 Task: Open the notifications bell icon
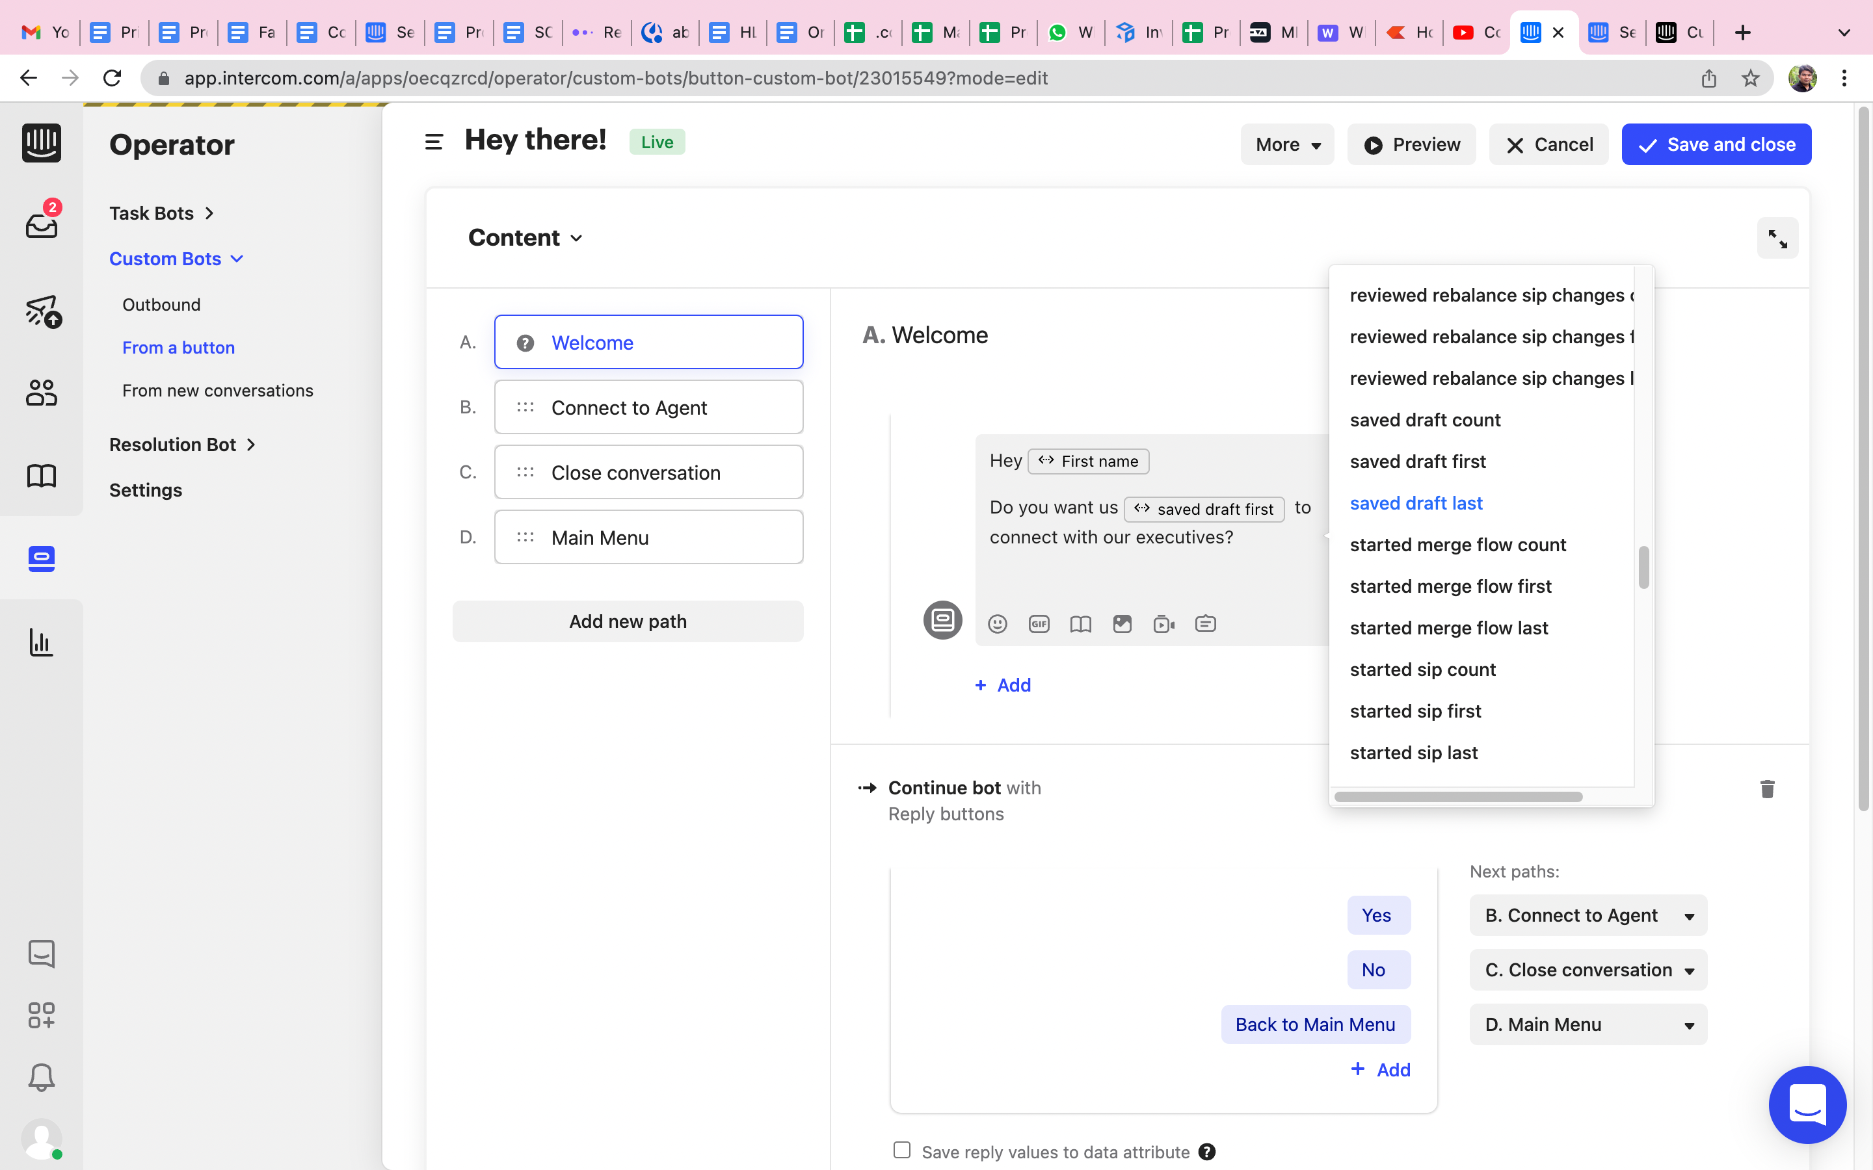[x=41, y=1077]
